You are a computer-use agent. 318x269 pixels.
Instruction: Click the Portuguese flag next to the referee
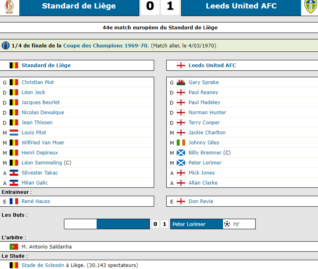click(14, 247)
